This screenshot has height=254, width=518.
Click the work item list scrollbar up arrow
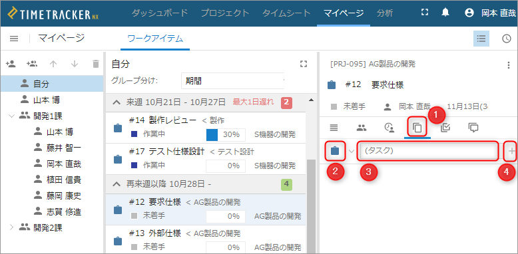310,100
